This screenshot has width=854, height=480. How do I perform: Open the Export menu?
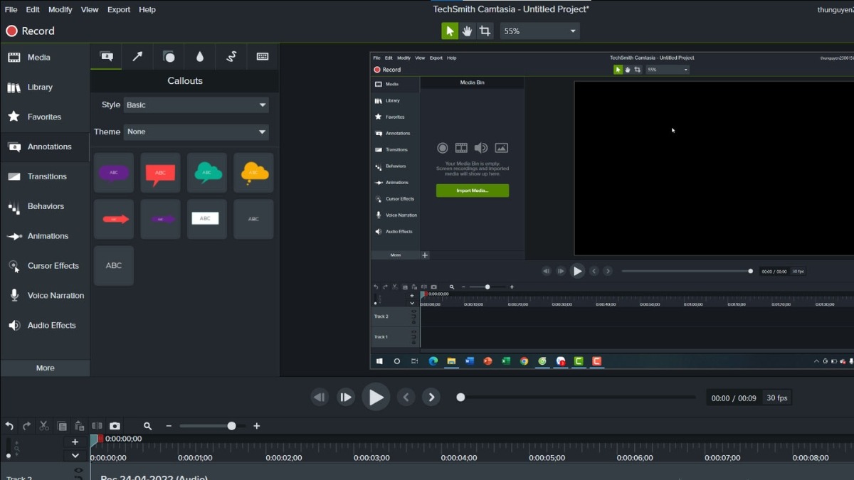tap(119, 9)
